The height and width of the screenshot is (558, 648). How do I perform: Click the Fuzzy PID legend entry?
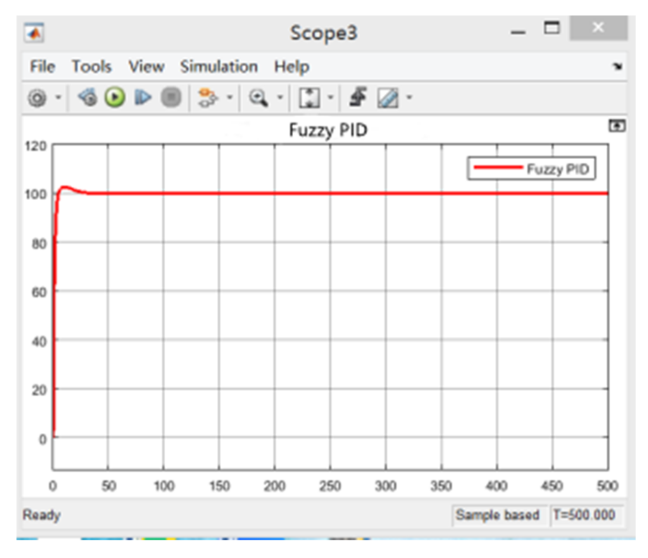pos(531,169)
